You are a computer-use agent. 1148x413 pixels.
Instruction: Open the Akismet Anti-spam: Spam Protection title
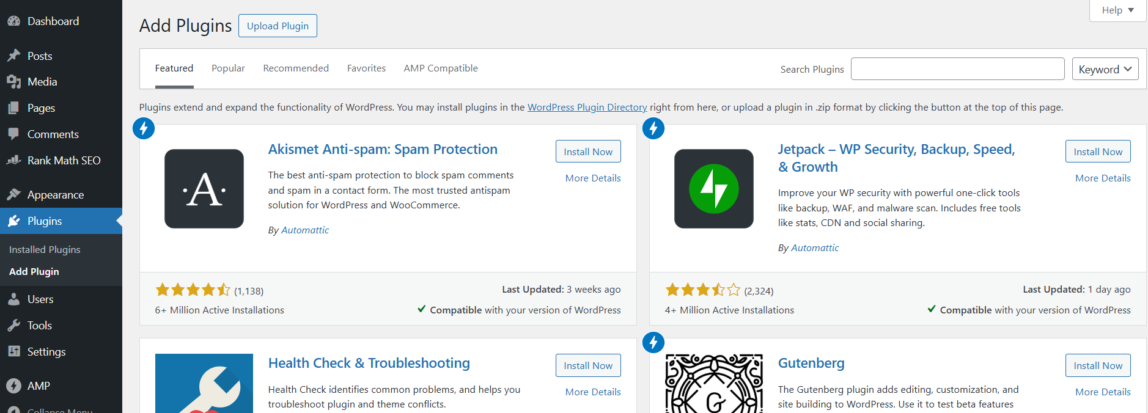tap(383, 150)
